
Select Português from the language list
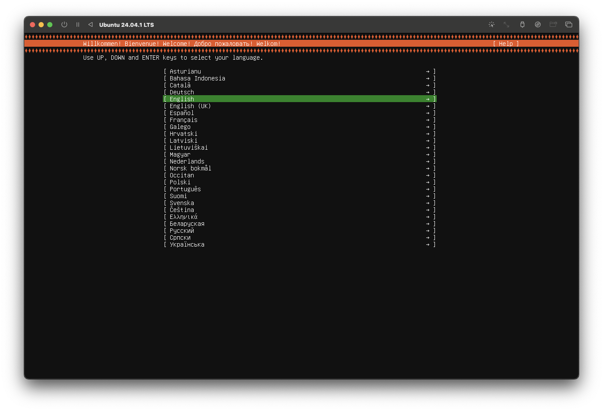(x=185, y=189)
